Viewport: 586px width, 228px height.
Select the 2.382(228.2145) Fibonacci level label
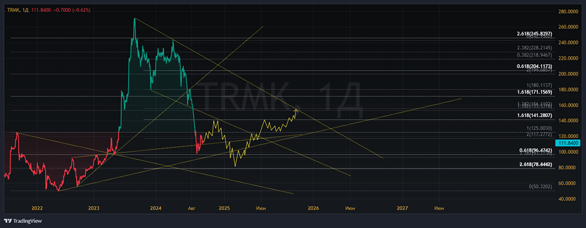point(534,48)
